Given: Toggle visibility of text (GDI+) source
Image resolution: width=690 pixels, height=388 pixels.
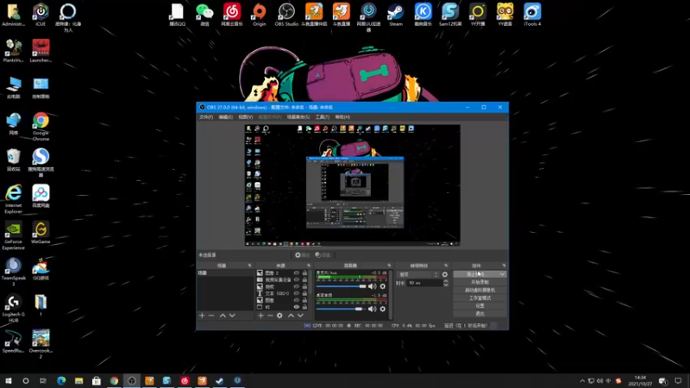Looking at the screenshot, I should coord(296,293).
